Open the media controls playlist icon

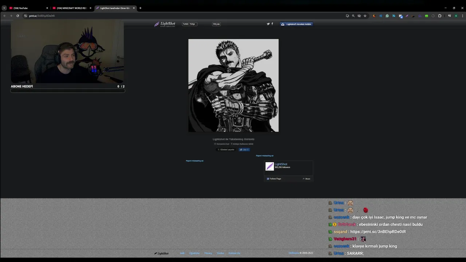(449, 16)
